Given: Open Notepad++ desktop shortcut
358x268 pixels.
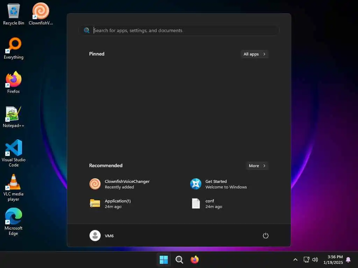Looking at the screenshot, I should [x=14, y=117].
